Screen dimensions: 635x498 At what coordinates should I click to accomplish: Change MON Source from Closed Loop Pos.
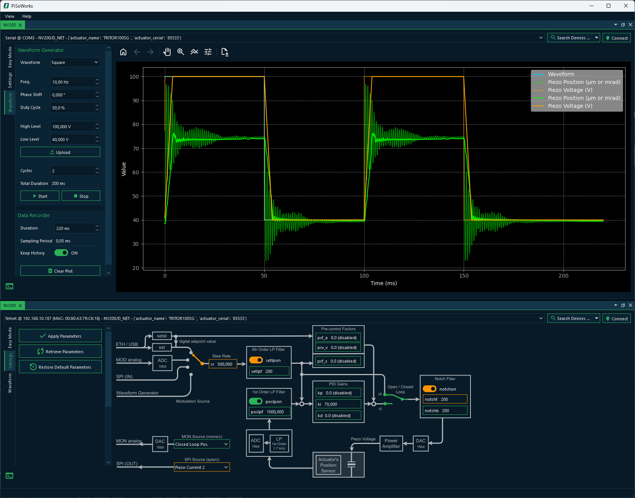(201, 444)
